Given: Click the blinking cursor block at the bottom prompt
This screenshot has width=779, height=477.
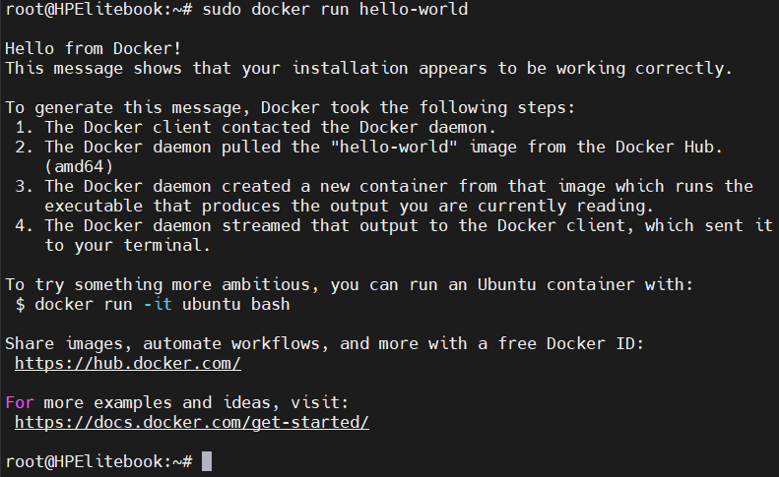Looking at the screenshot, I should 207,461.
